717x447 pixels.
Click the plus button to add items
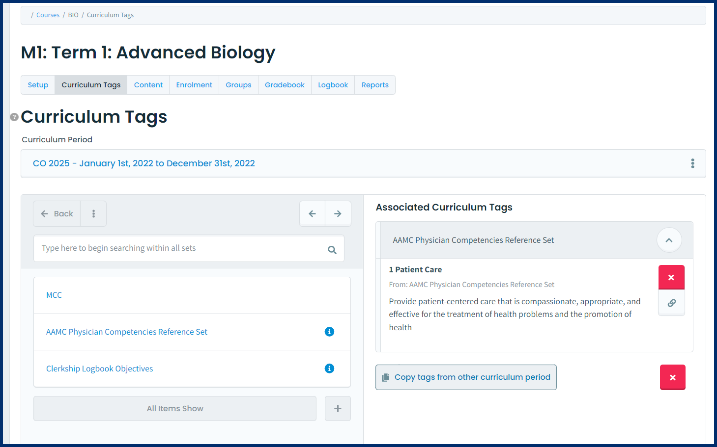(x=337, y=408)
